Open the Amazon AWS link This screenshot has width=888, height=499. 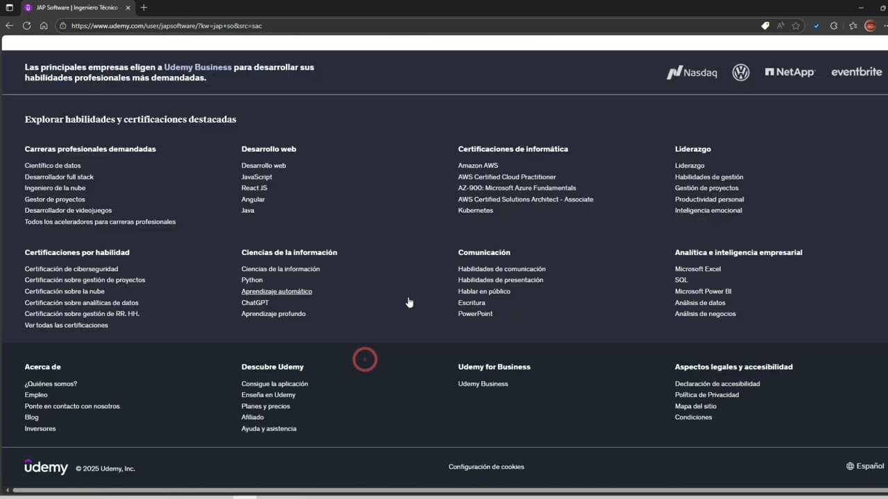click(478, 166)
